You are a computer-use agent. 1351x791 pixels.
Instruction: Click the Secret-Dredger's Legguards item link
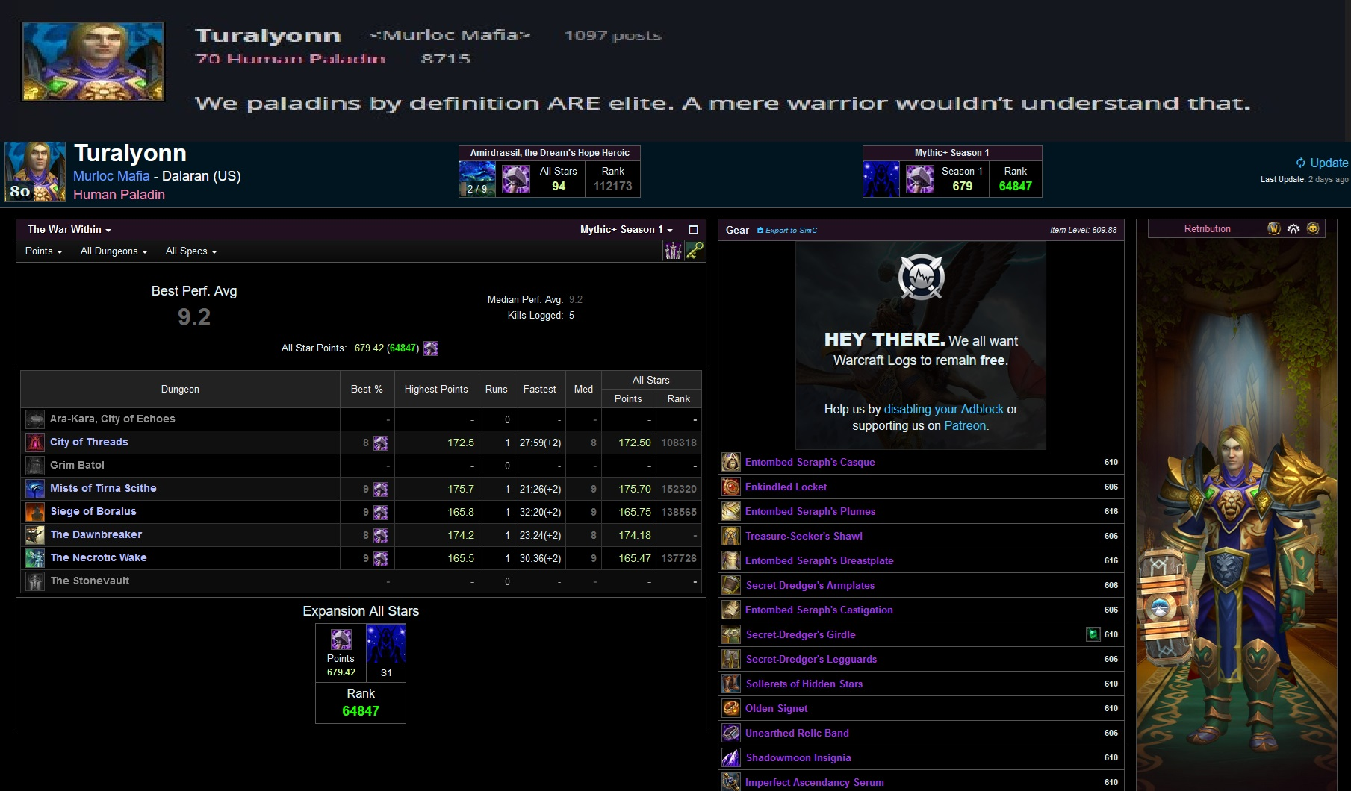(811, 659)
